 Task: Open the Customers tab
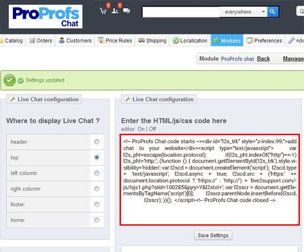pyautogui.click(x=75, y=41)
